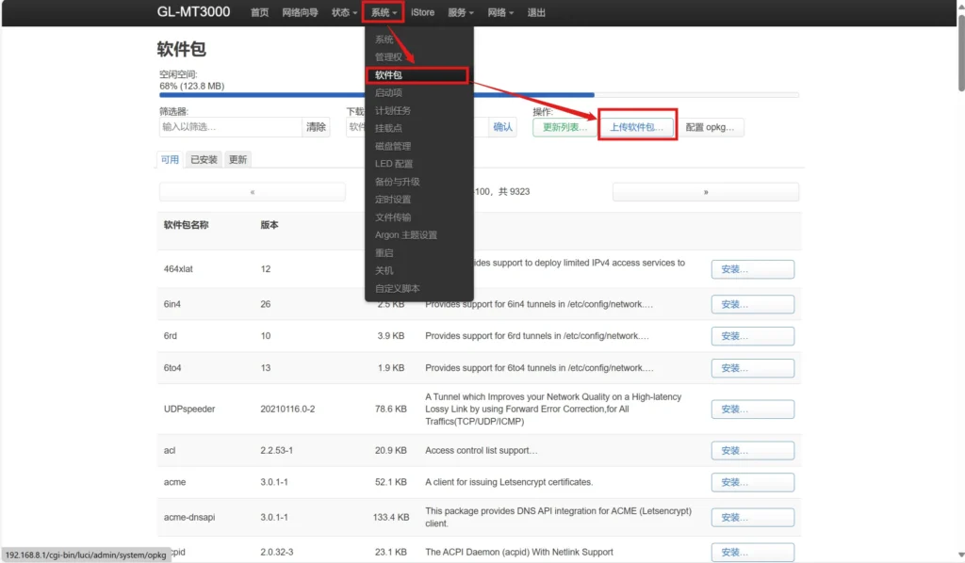The width and height of the screenshot is (965, 563).
Task: Go to previous page with « button
Action: (x=253, y=192)
